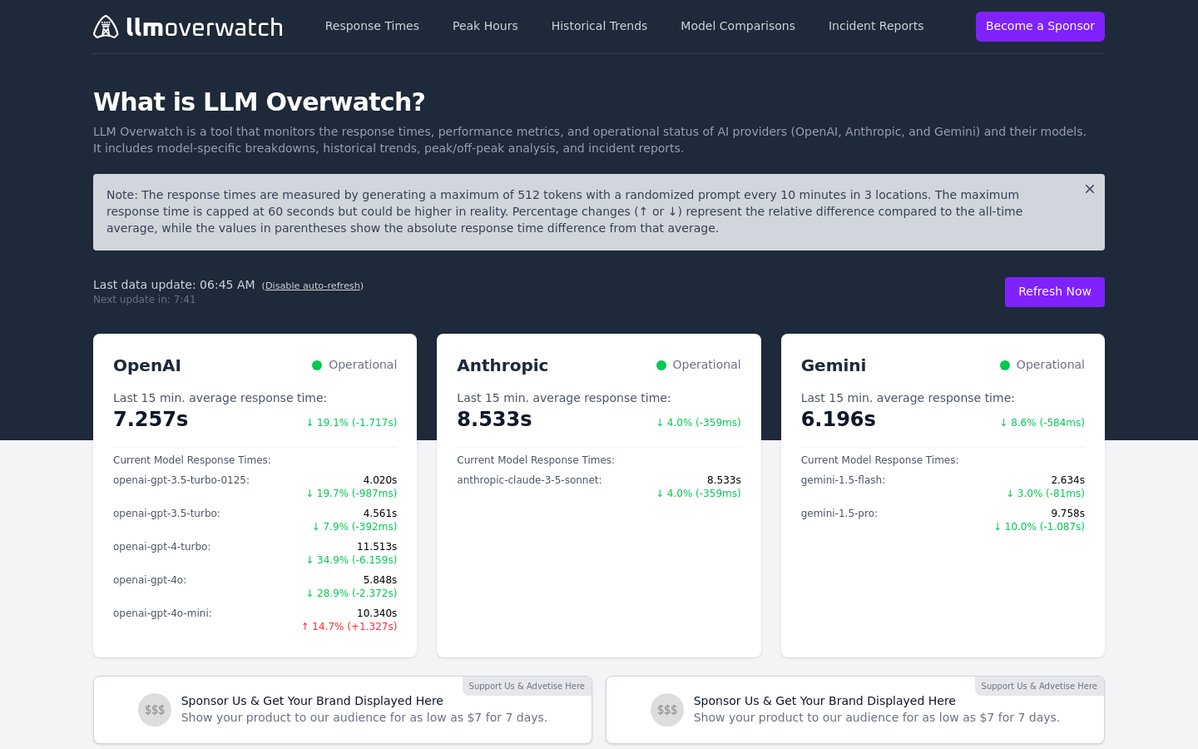
Task: Click the Refresh Now button
Action: click(1055, 292)
